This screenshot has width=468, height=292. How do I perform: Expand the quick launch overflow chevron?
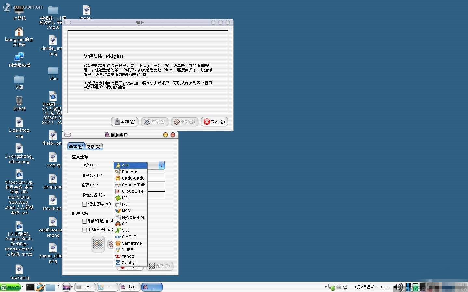pyautogui.click(x=59, y=286)
